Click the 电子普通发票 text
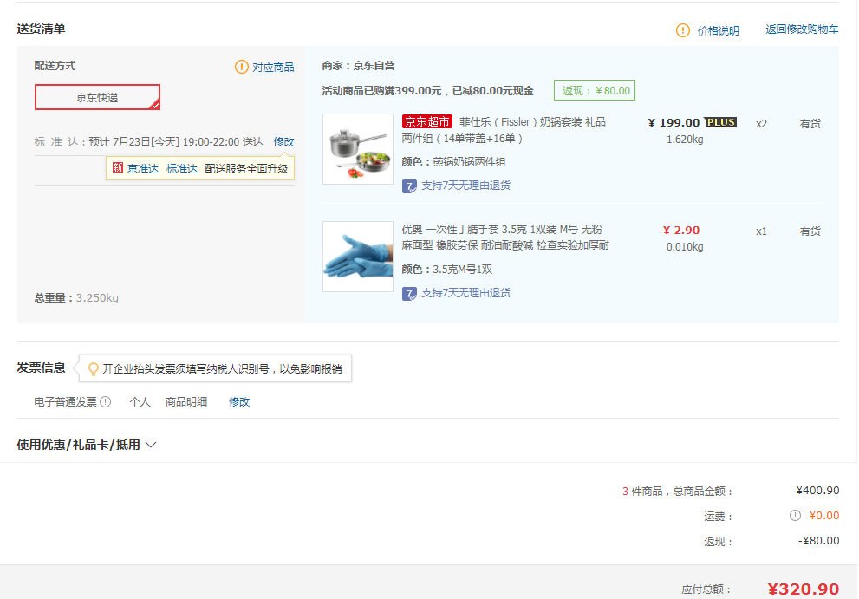859x599 pixels. click(65, 402)
